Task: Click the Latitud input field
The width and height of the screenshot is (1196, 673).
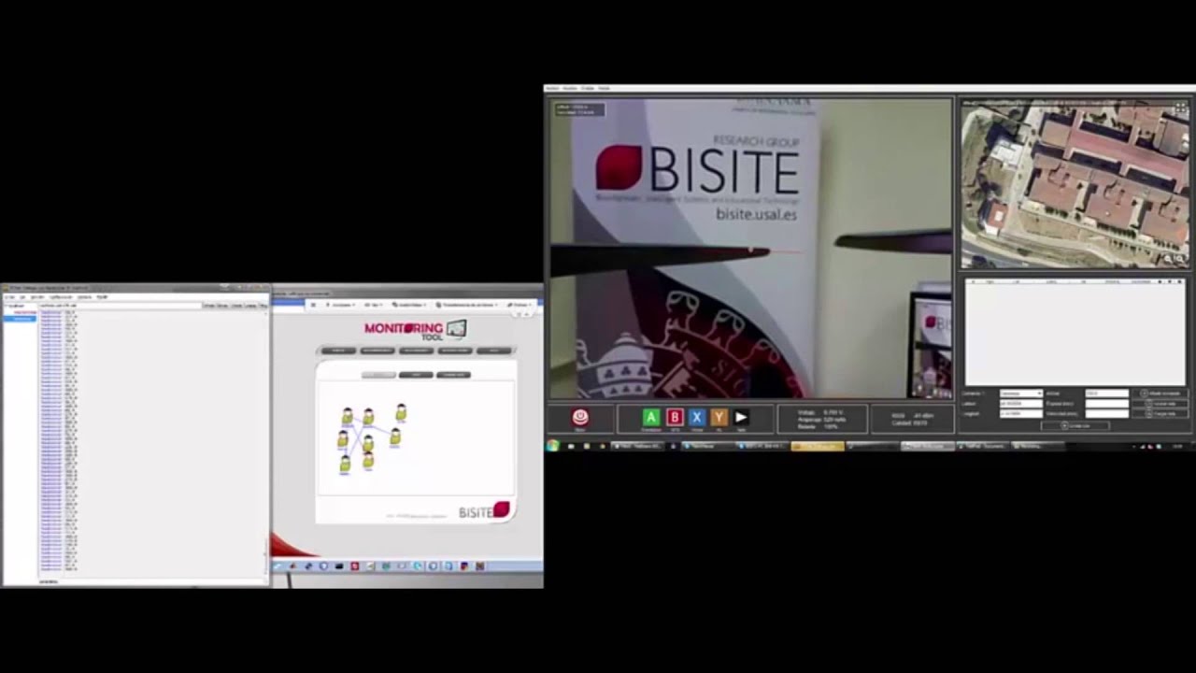Action: (x=1020, y=403)
